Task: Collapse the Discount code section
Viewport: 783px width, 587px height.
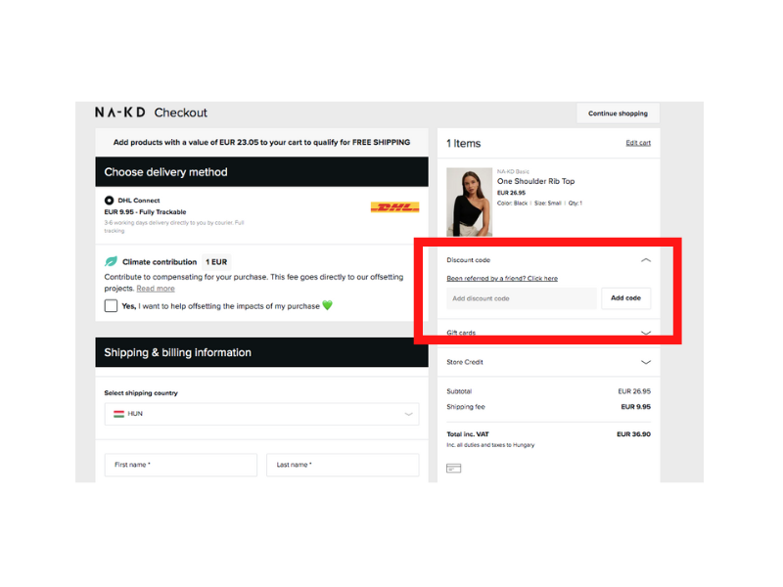Action: (646, 260)
